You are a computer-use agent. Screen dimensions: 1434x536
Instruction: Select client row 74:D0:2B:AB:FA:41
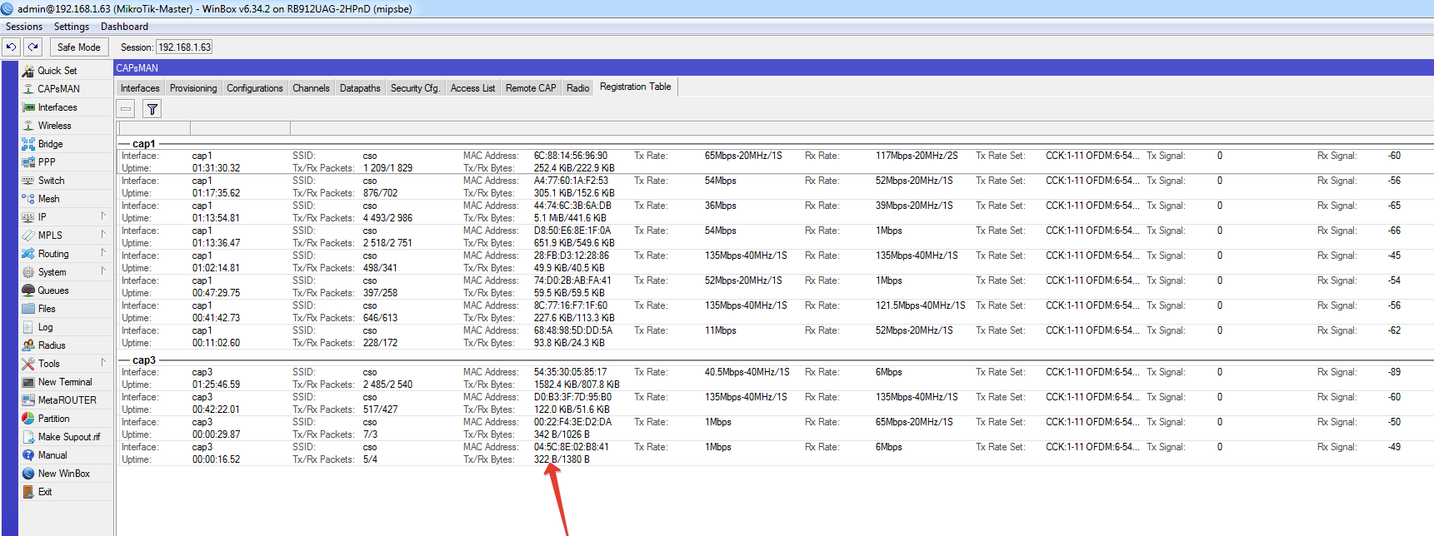(775, 286)
